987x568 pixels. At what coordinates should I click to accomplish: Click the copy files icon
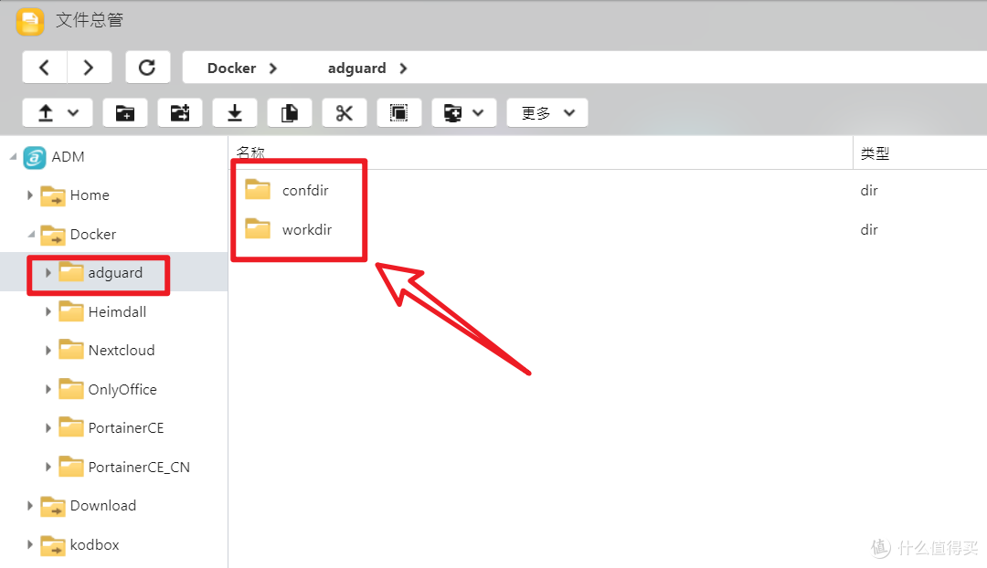pos(290,113)
